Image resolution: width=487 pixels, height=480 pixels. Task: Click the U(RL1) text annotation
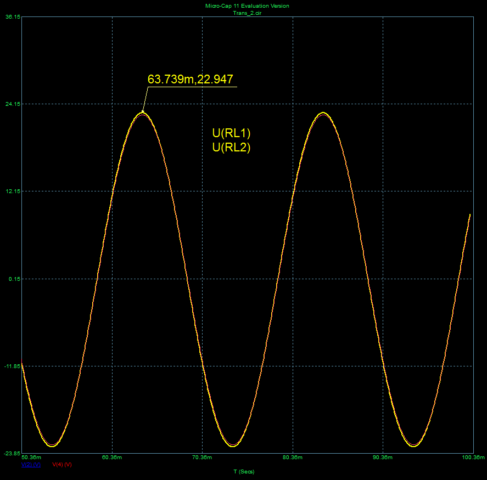click(x=231, y=133)
